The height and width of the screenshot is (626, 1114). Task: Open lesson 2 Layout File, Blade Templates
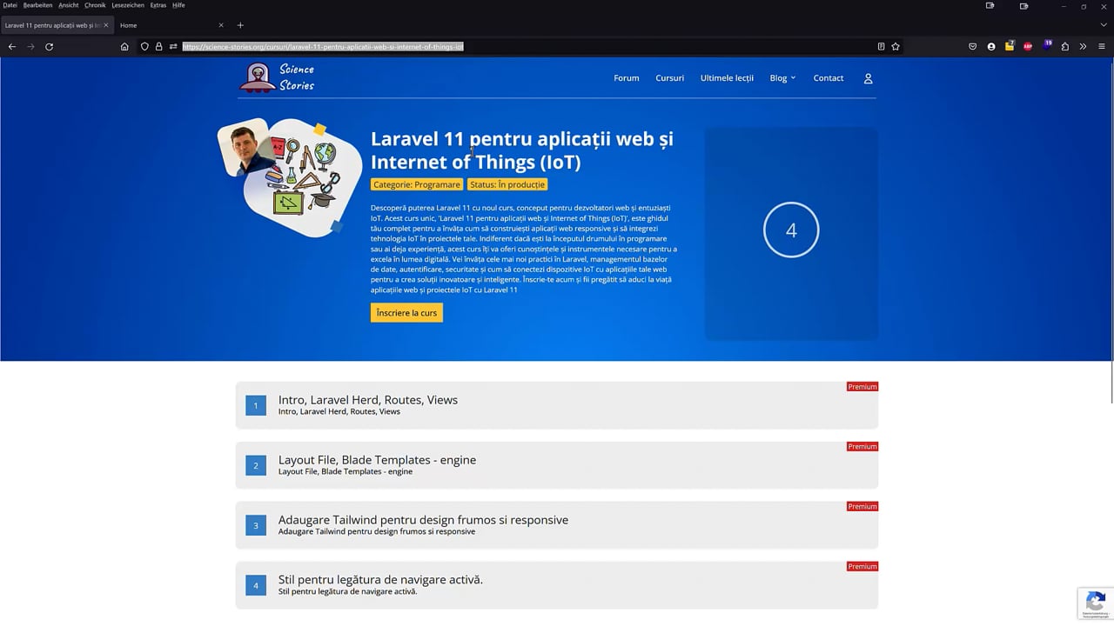[x=557, y=465]
